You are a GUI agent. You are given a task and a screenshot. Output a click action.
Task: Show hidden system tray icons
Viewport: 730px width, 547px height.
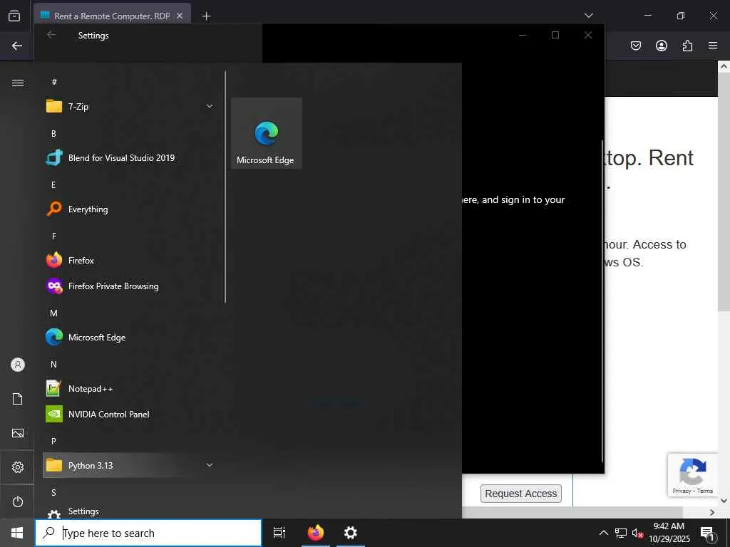[603, 533]
